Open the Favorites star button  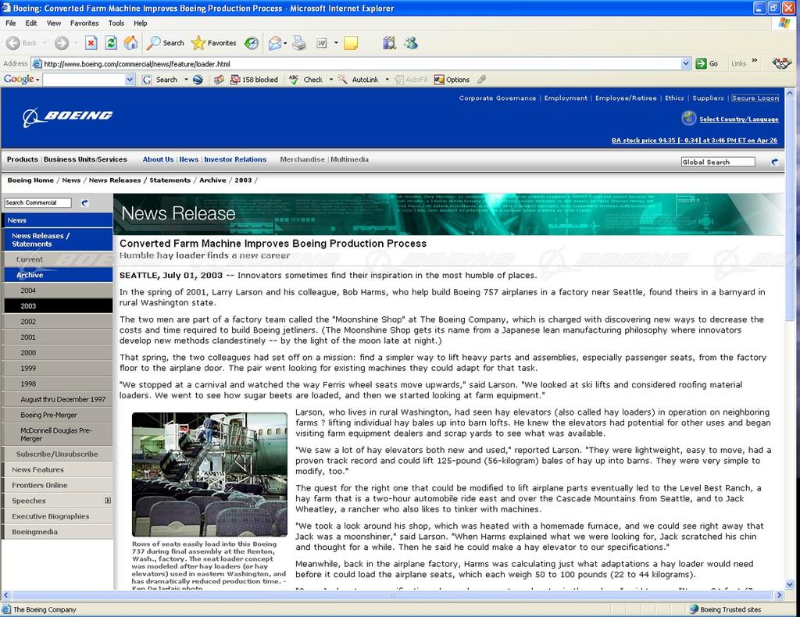[213, 43]
